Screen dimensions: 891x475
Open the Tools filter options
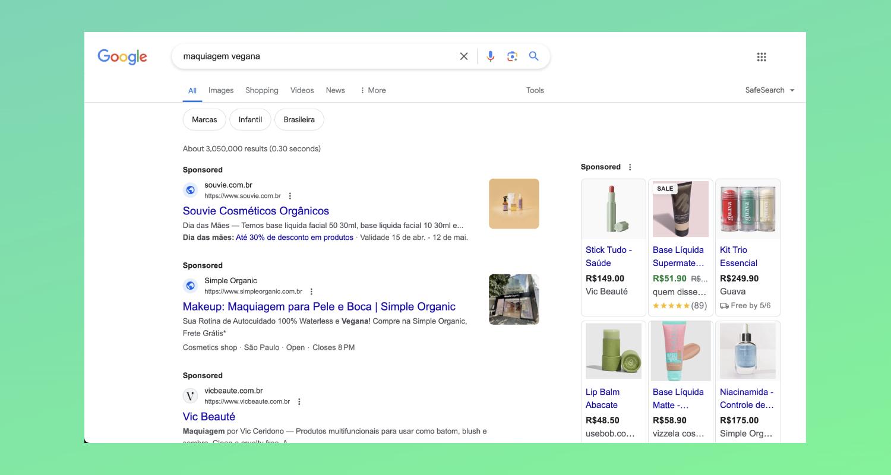click(x=535, y=90)
